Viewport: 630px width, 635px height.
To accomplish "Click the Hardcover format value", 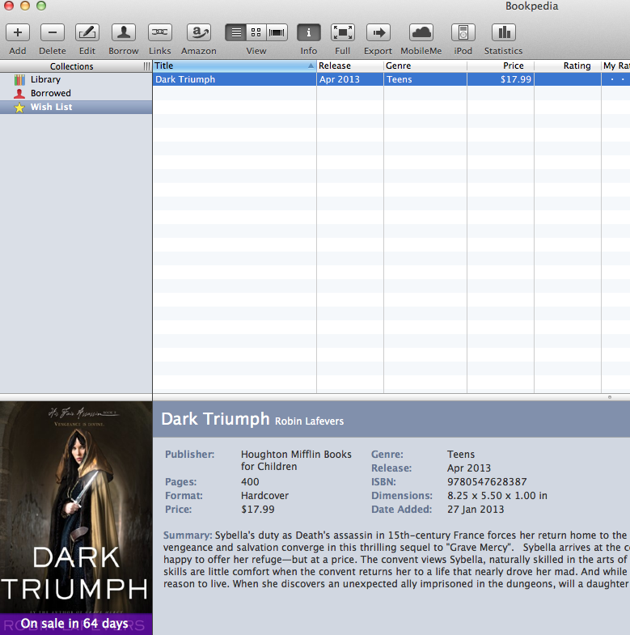I will [x=264, y=496].
